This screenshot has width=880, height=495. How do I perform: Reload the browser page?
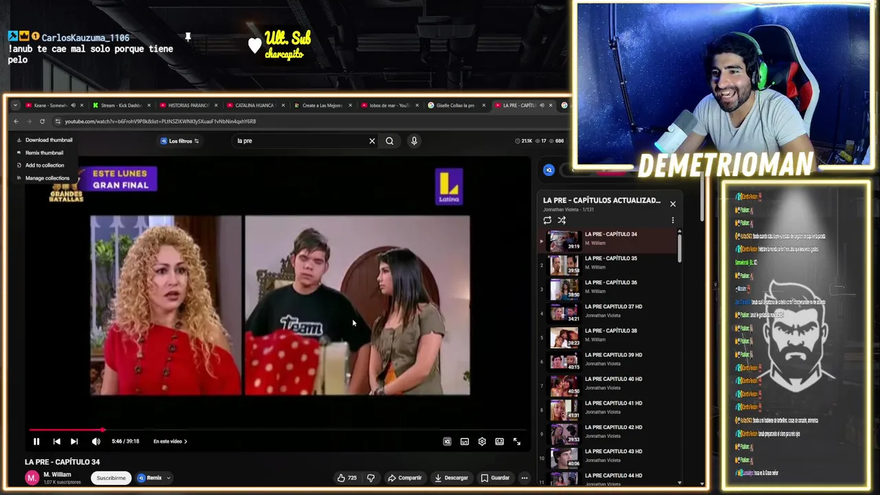42,121
